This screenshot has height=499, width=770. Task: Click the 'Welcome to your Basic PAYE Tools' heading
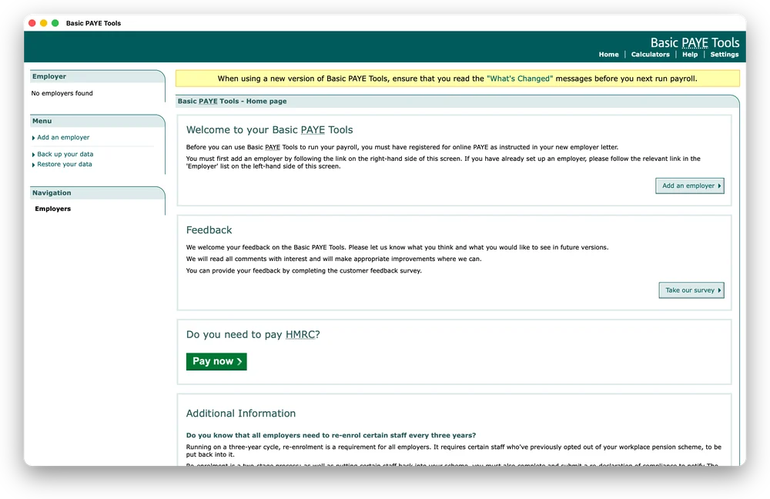click(x=269, y=130)
